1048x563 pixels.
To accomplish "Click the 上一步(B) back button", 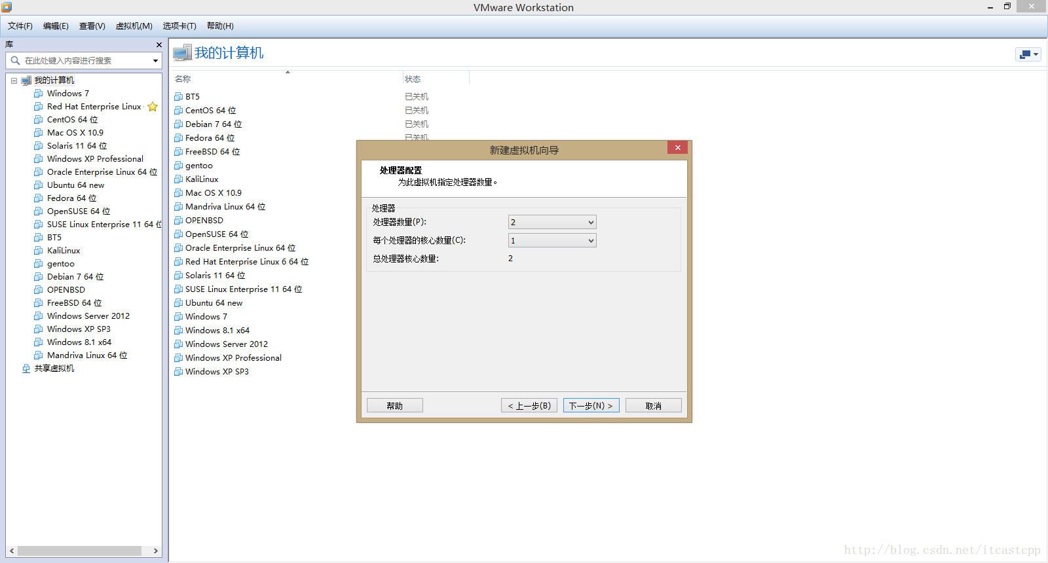I will 529,405.
